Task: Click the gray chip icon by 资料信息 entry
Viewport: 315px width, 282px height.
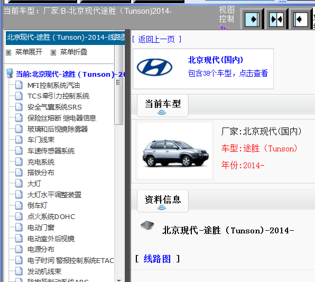Action: 147,225
